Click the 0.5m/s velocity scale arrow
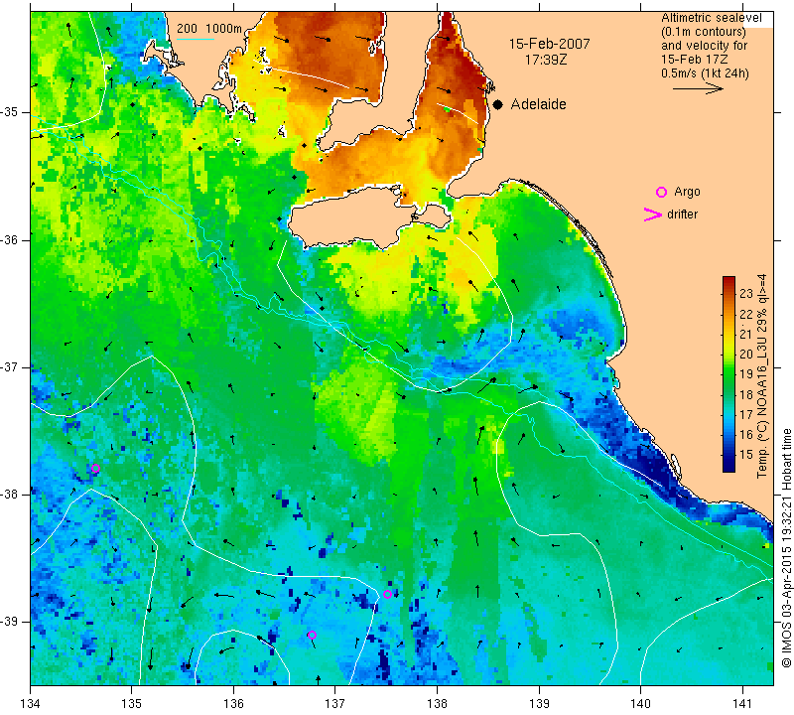The image size is (794, 715). (x=698, y=88)
